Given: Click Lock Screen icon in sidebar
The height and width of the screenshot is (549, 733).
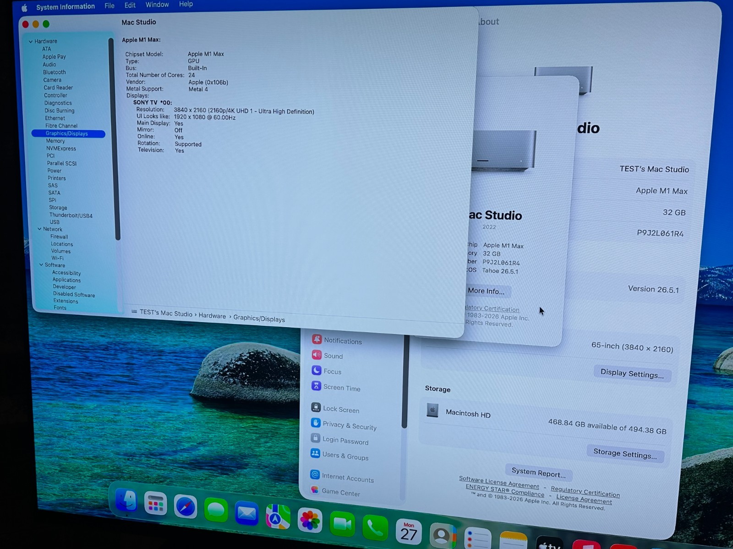Looking at the screenshot, I should click(315, 407).
